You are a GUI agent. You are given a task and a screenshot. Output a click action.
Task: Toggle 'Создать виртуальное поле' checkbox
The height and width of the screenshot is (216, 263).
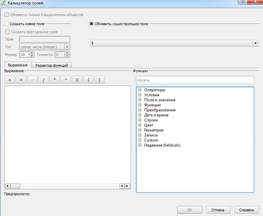click(x=7, y=32)
